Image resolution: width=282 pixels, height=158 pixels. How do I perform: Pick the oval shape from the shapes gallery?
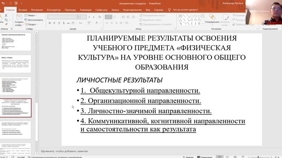pos(196,16)
